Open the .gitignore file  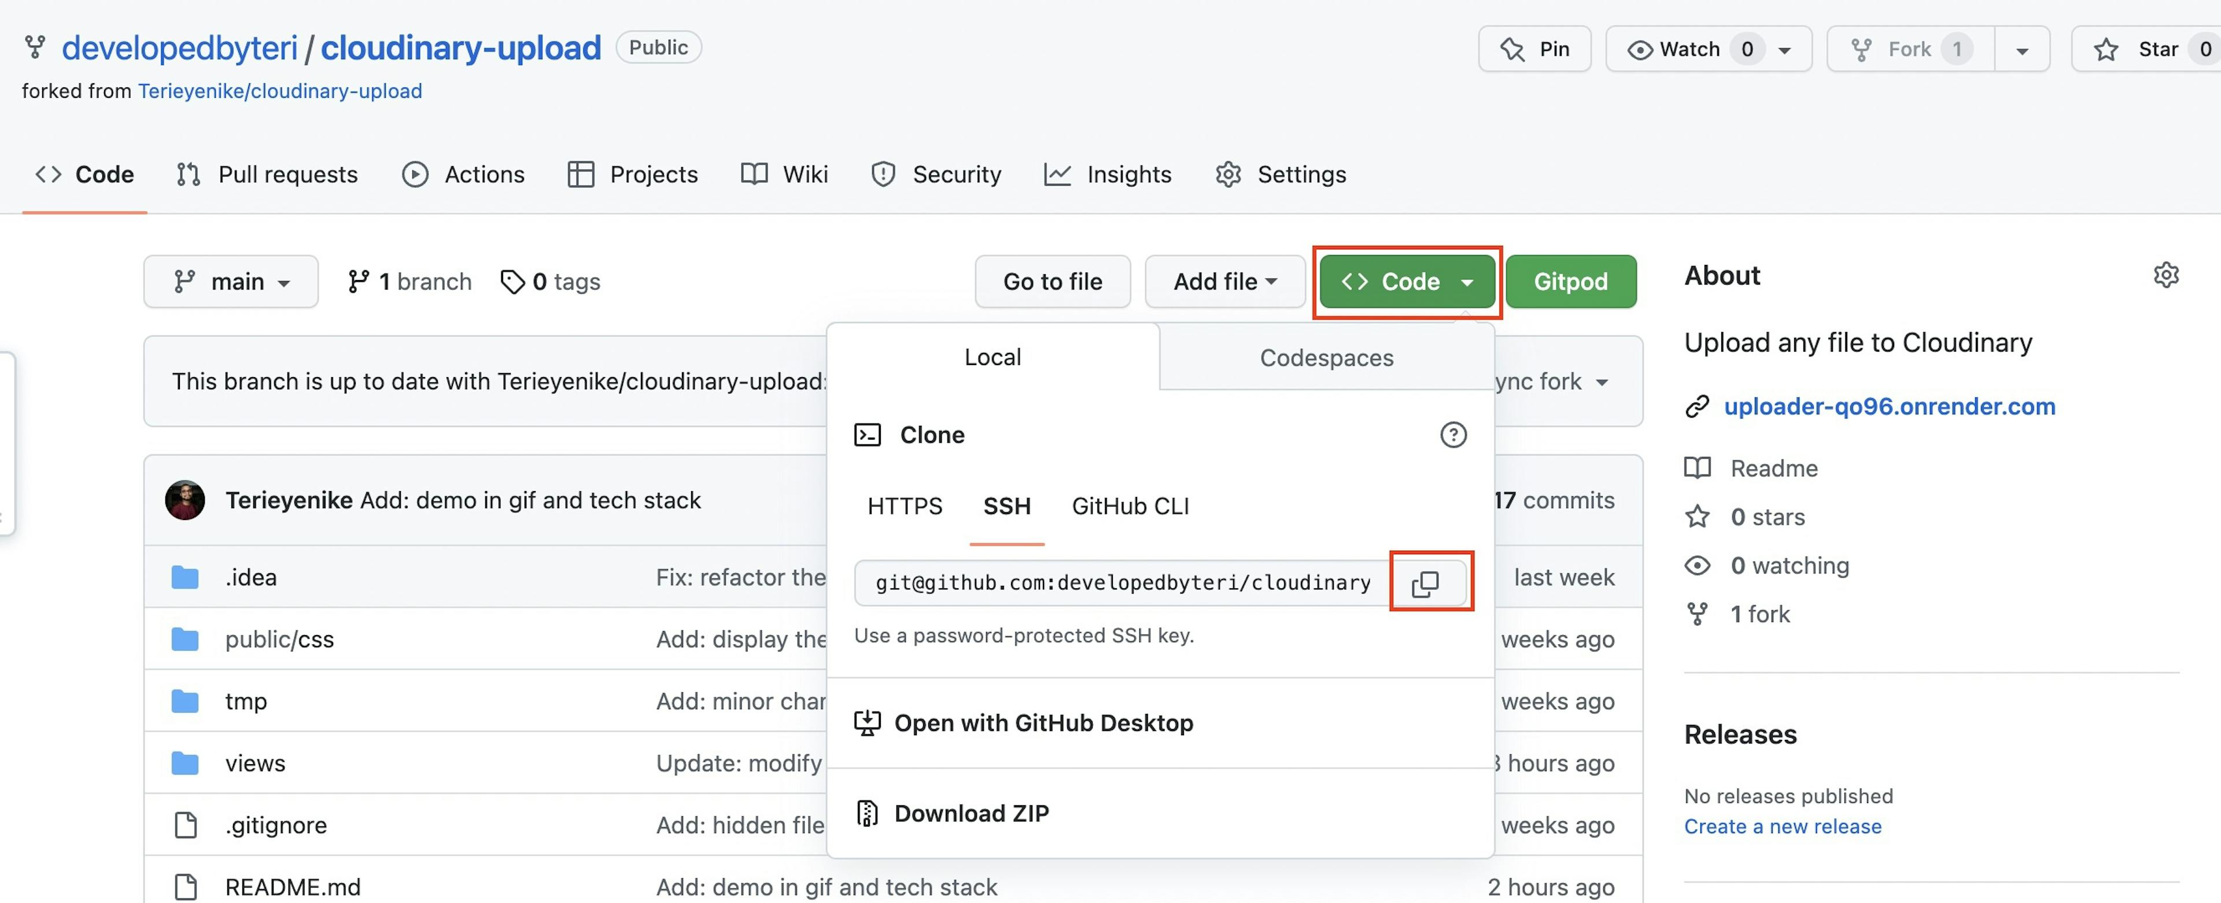276,825
